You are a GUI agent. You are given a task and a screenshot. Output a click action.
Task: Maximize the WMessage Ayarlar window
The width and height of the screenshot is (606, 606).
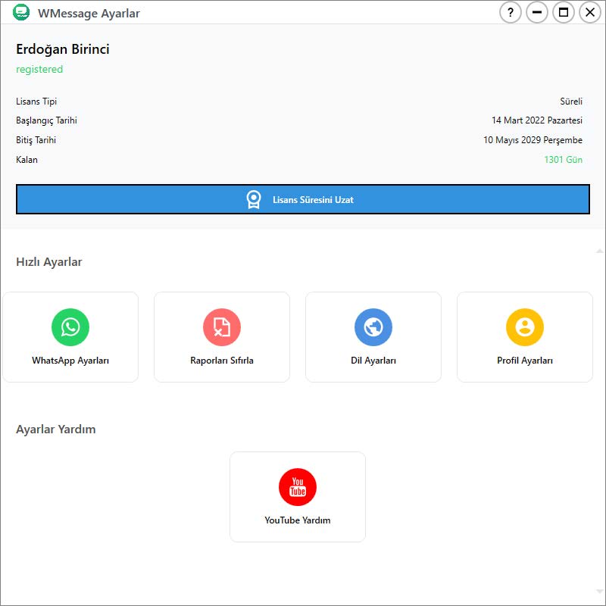[563, 13]
